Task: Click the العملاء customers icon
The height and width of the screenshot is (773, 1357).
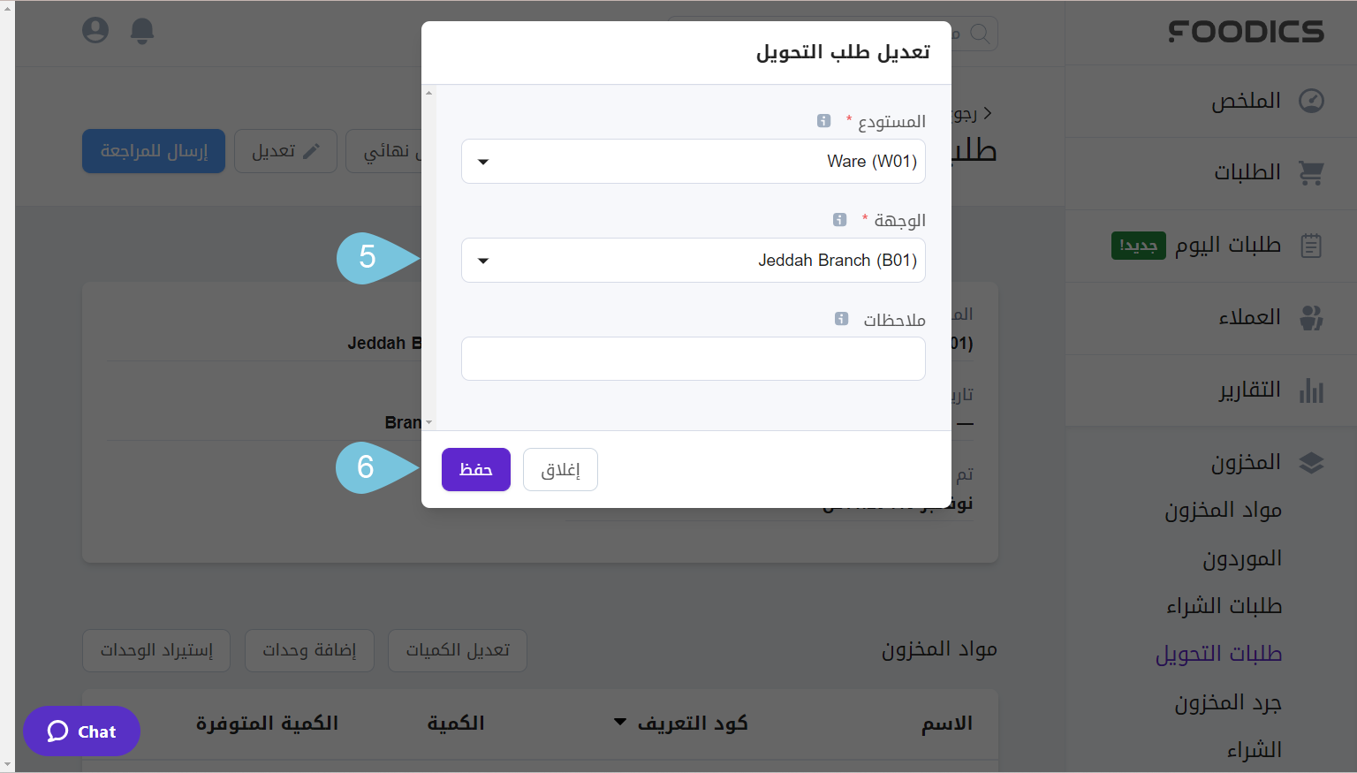Action: point(1311,317)
